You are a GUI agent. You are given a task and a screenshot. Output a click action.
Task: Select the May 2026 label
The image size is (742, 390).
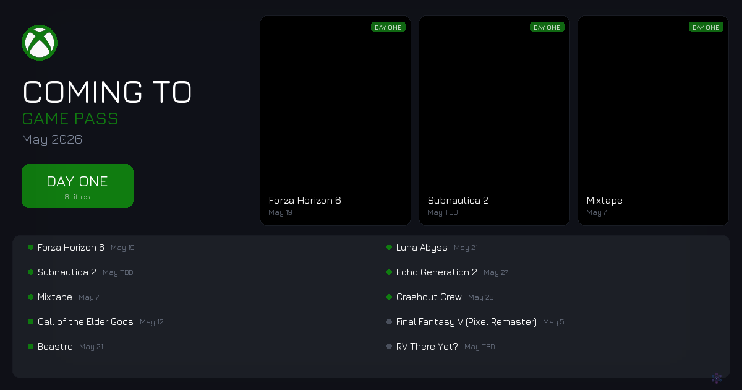coord(52,139)
